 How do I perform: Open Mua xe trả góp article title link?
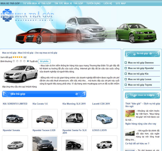pyautogui.click(x=30, y=53)
